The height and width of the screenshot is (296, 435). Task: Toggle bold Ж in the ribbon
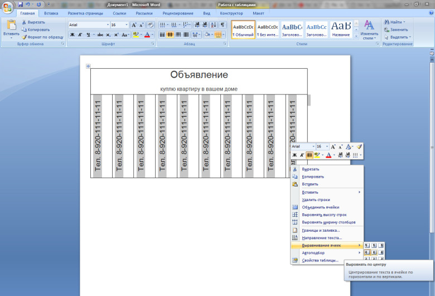72,35
